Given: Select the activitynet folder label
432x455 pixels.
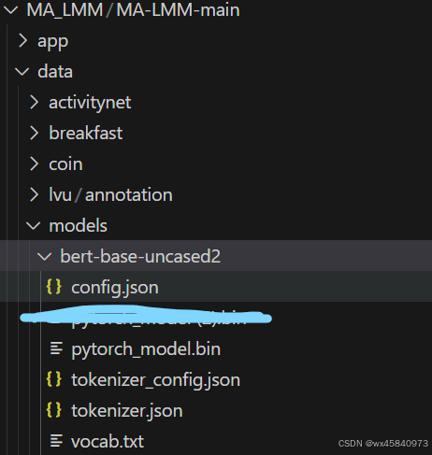Looking at the screenshot, I should 90,103.
